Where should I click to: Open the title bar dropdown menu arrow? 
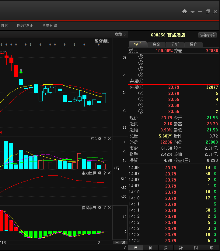(x=192, y=12)
